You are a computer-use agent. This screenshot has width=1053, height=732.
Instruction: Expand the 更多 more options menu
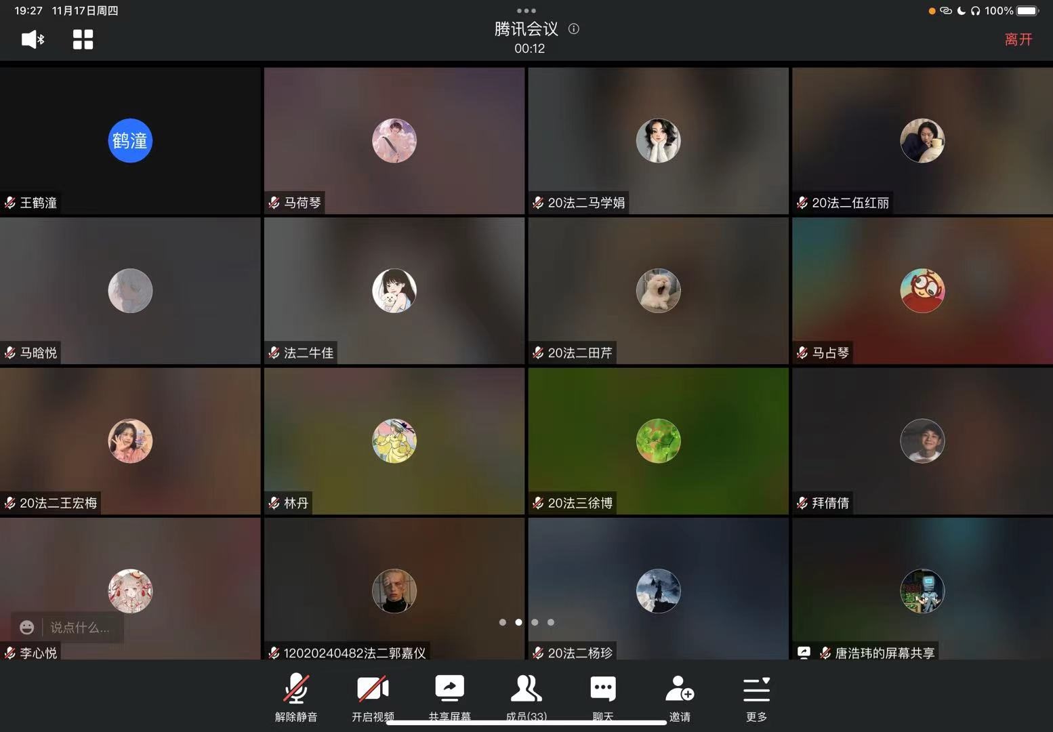tap(756, 690)
